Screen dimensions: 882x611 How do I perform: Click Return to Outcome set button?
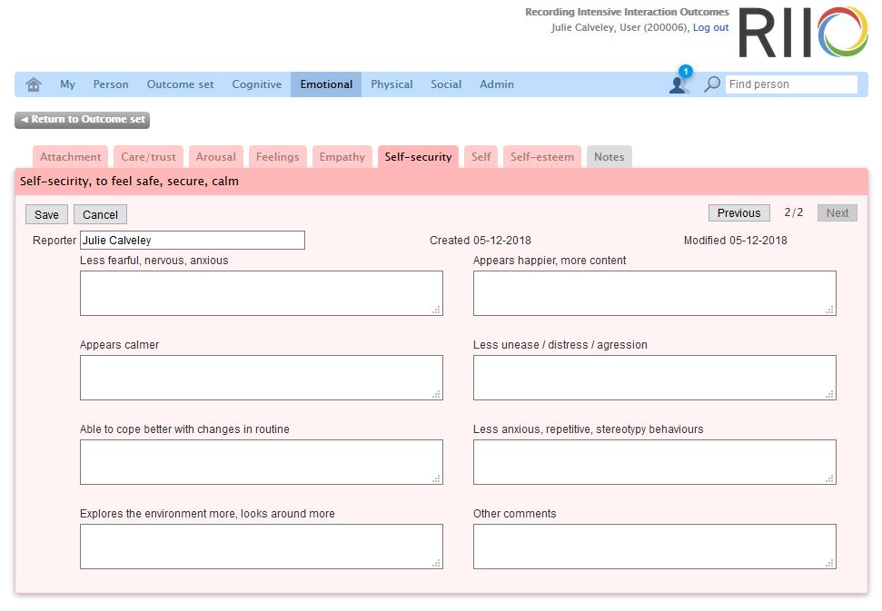[x=82, y=119]
